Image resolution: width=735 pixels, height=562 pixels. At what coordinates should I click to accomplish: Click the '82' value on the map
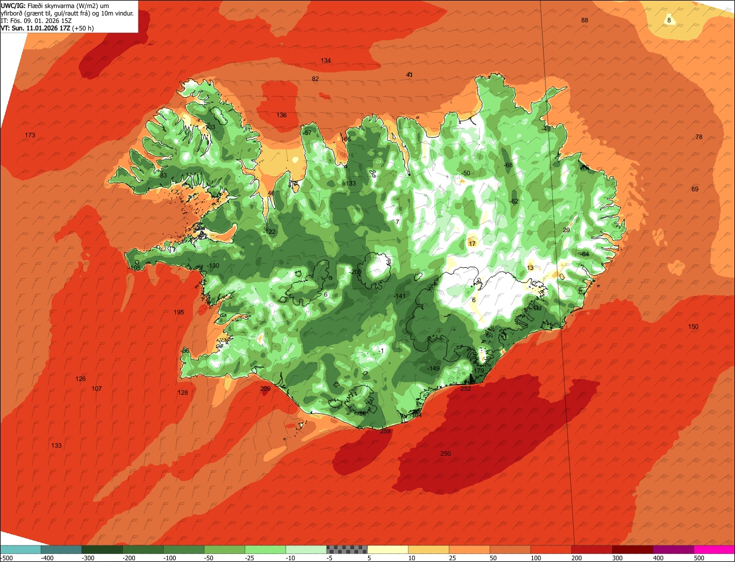coord(315,79)
